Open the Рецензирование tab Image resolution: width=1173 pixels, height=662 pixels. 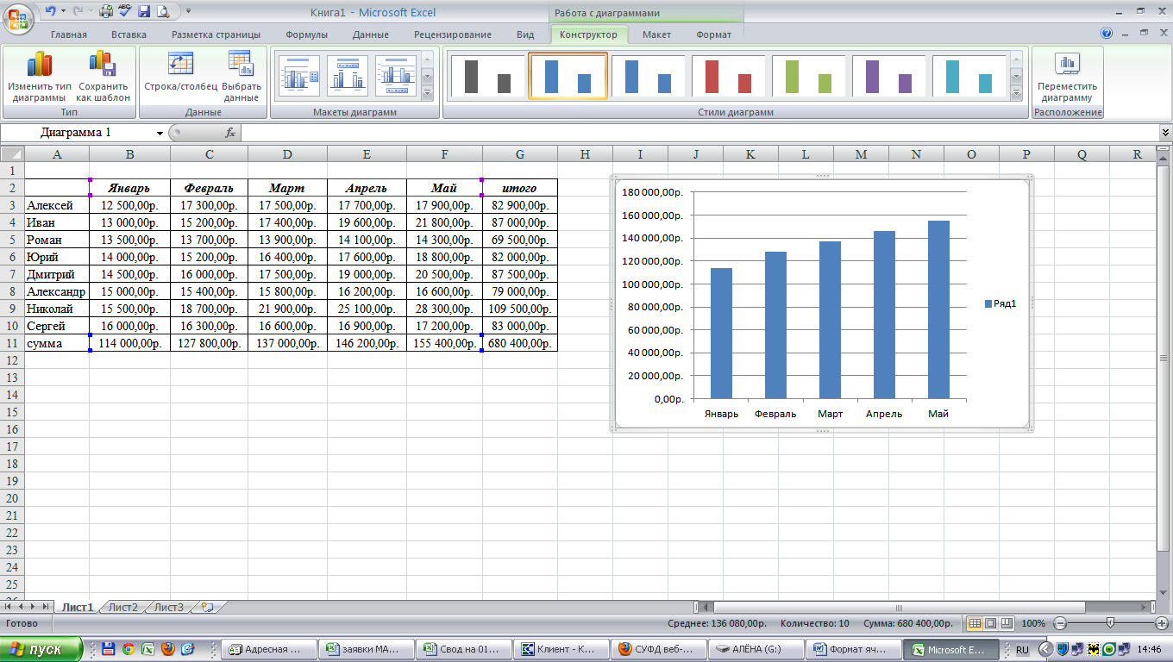pos(453,34)
